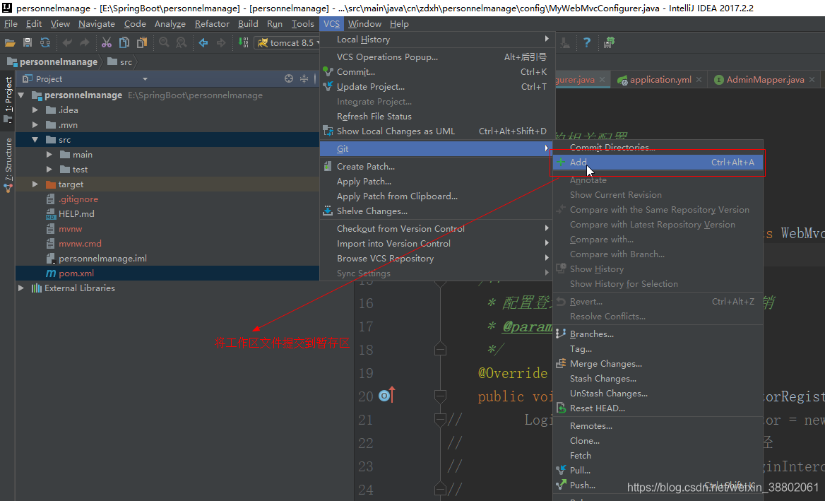Open the Structure side tool window tab
This screenshot has width=825, height=501.
coord(8,165)
